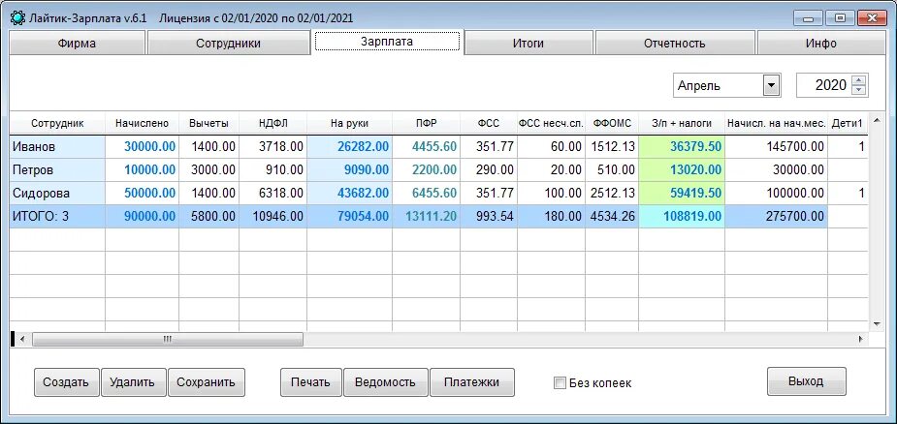The width and height of the screenshot is (897, 424).
Task: Click the vertical scrollbar up arrow
Action: coord(876,120)
